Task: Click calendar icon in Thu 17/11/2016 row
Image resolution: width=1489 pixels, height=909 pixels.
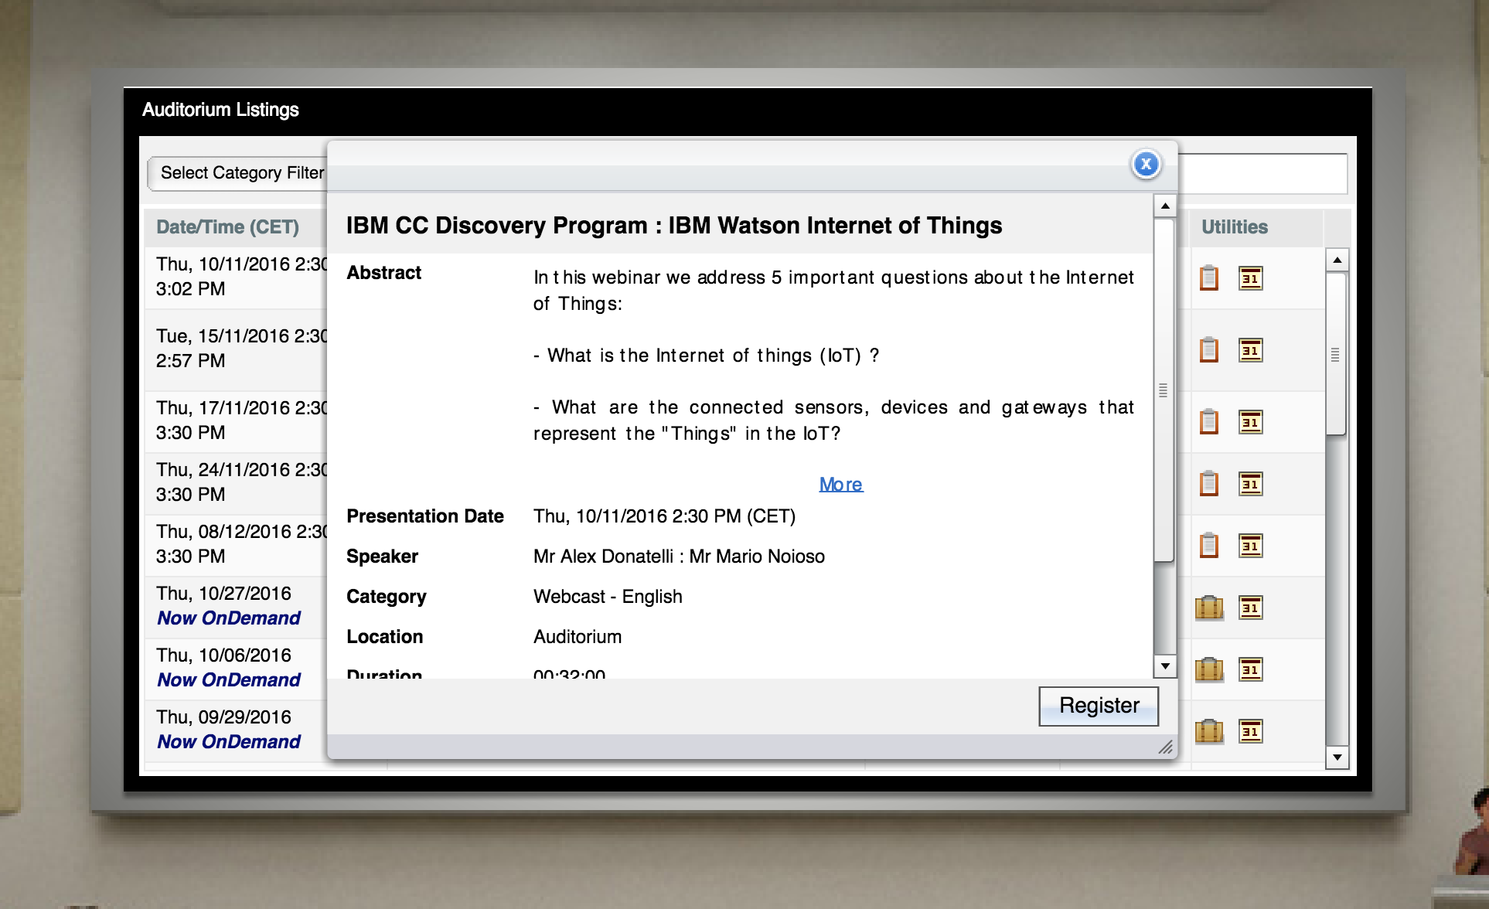Action: pos(1251,422)
